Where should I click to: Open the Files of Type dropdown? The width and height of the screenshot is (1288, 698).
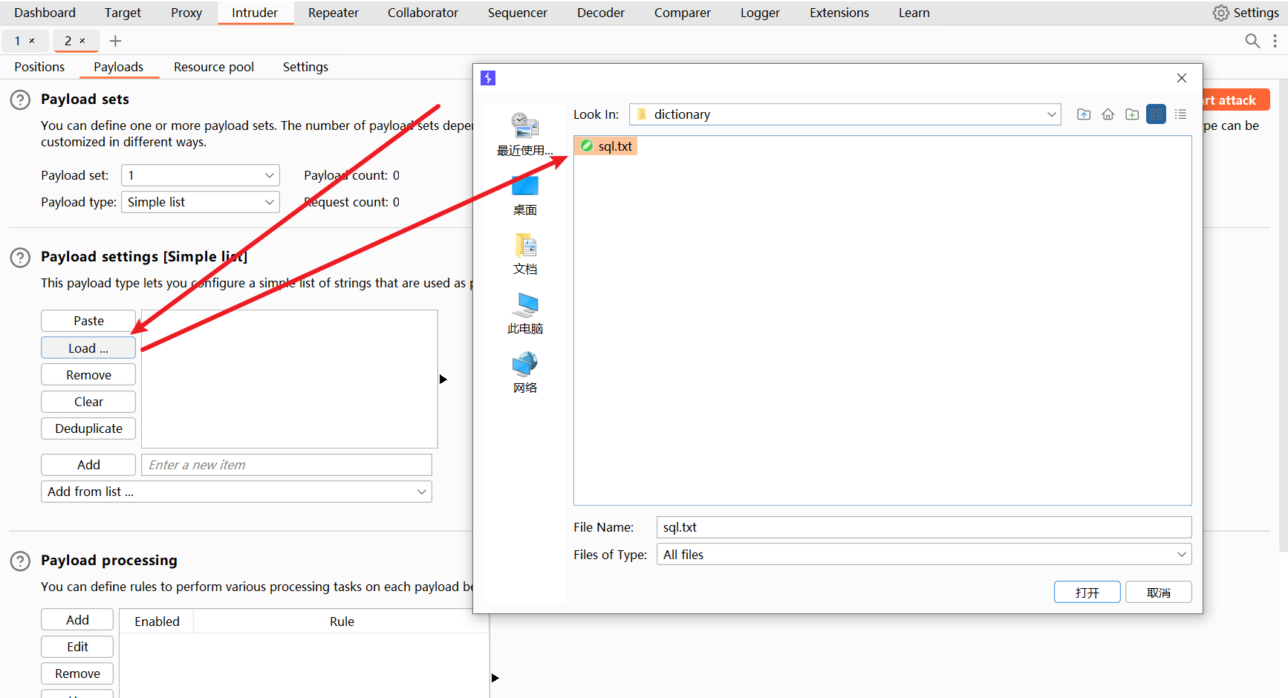[1181, 555]
